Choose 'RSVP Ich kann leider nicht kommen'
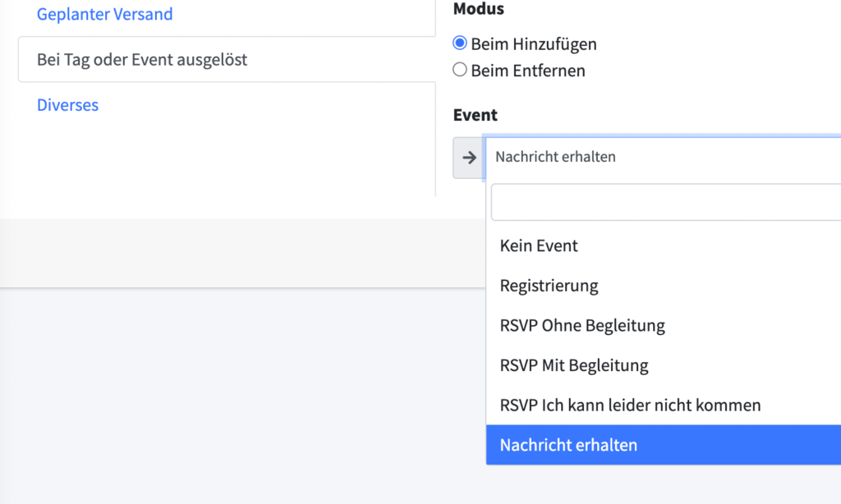 coord(630,405)
